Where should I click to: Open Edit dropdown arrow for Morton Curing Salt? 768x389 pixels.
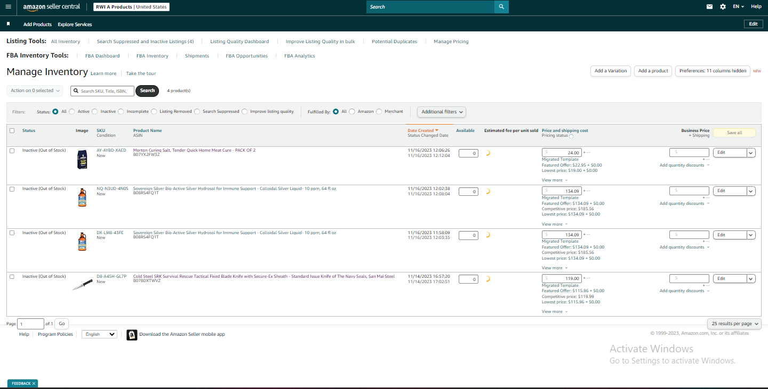(751, 153)
